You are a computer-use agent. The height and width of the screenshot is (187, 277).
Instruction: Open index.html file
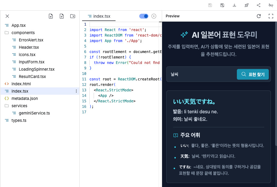pyautogui.click(x=21, y=84)
